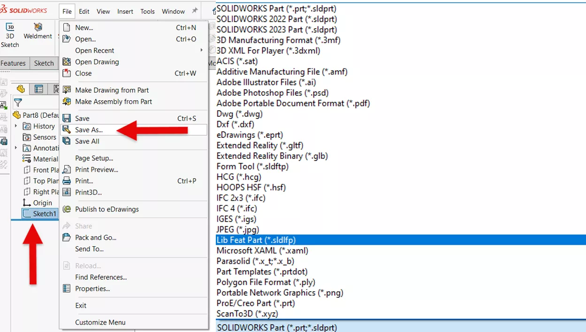
Task: Click the FeatureManager design tree tab icon
Action: 21,89
